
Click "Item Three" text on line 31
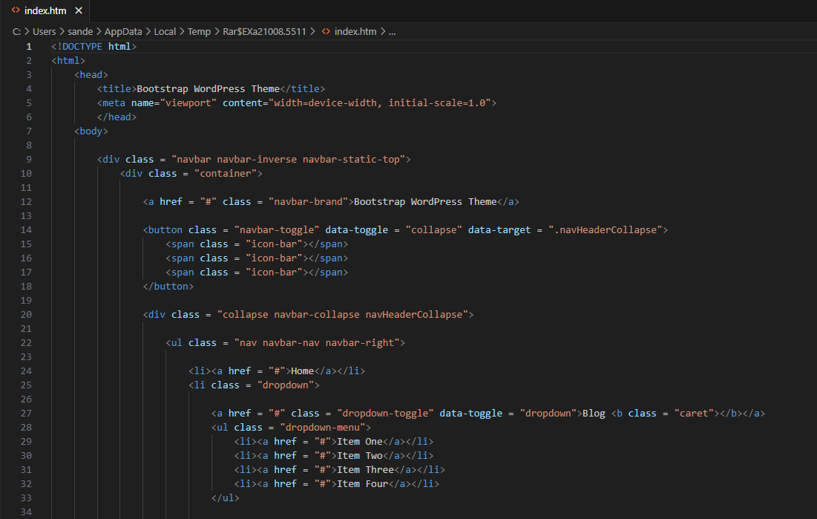[365, 469]
